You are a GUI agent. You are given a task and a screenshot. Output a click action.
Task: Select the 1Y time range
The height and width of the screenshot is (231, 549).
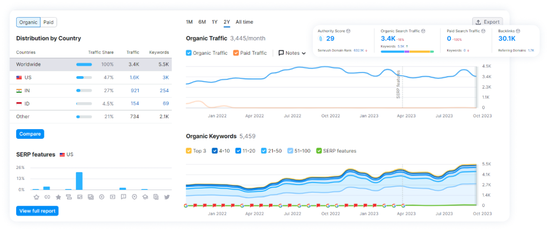tap(215, 22)
